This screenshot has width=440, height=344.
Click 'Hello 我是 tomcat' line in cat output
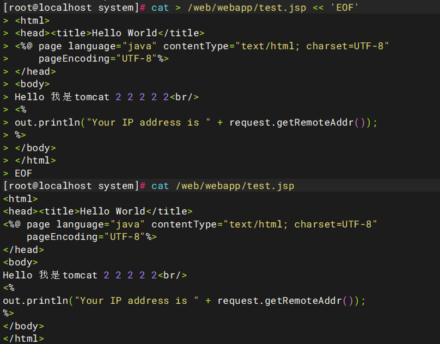tap(95, 275)
